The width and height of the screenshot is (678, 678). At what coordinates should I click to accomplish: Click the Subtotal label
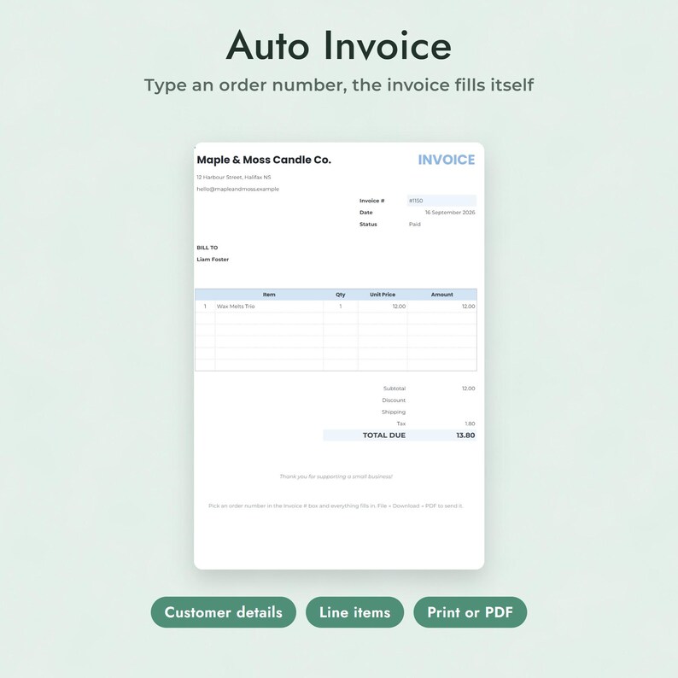pos(395,389)
